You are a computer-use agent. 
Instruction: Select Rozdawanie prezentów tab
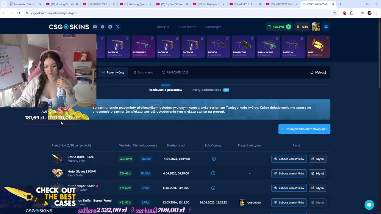click(x=165, y=90)
